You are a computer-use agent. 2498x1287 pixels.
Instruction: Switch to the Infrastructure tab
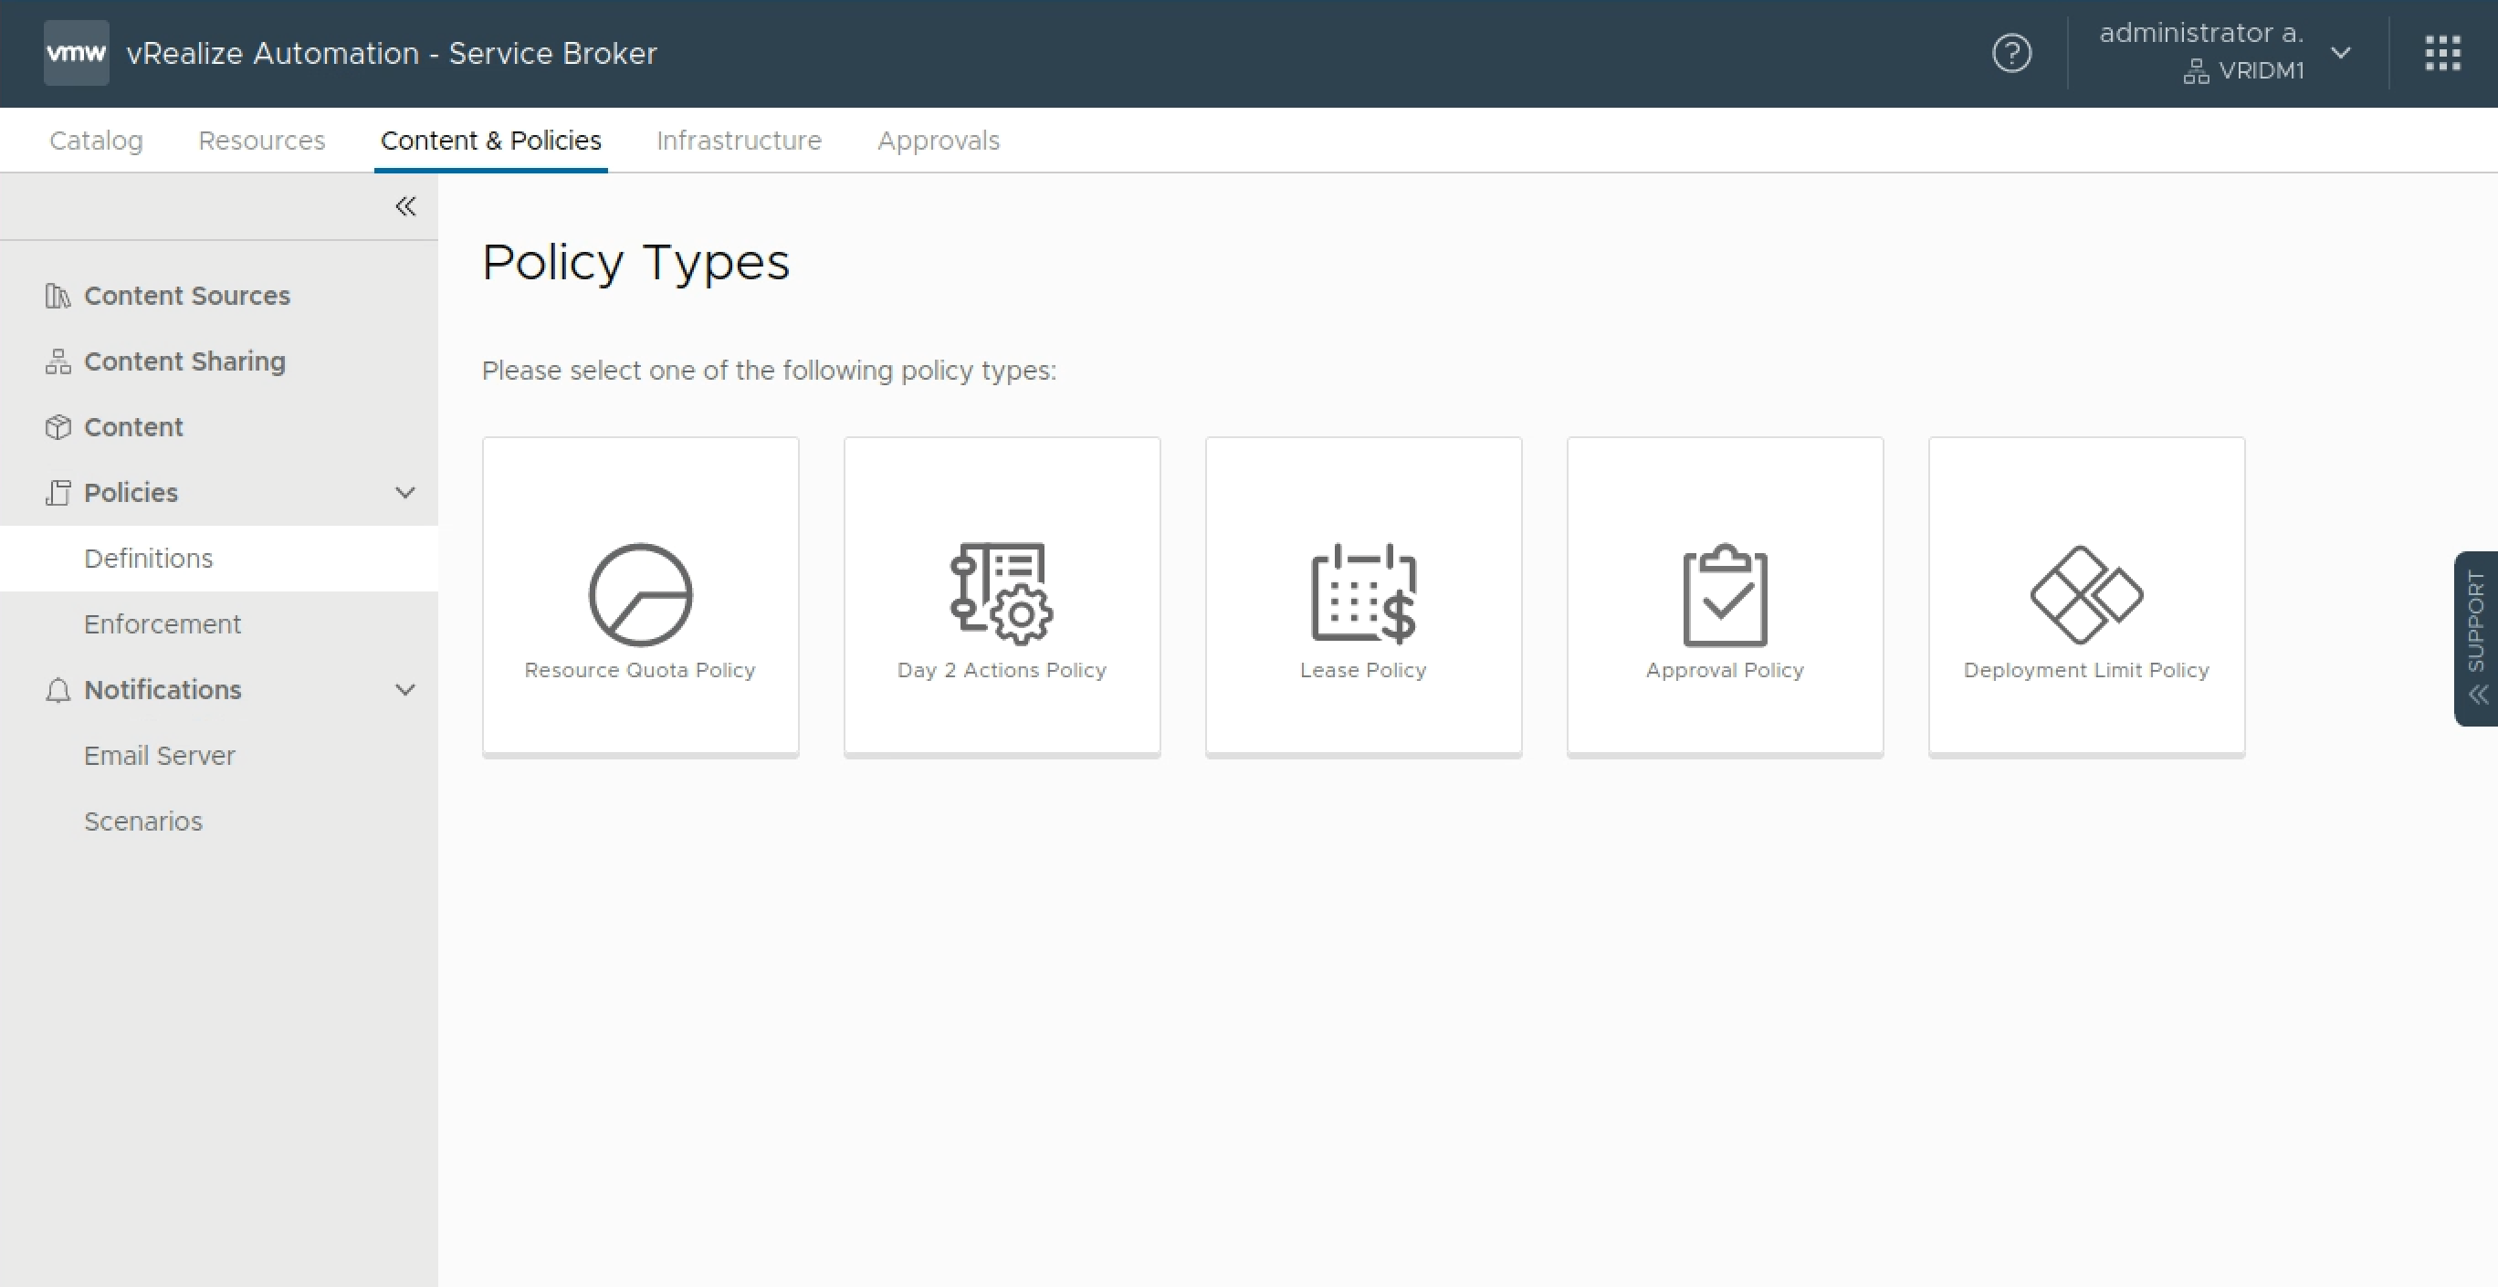(x=739, y=141)
